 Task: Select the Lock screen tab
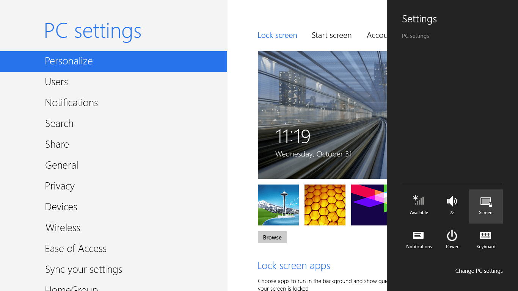(277, 35)
